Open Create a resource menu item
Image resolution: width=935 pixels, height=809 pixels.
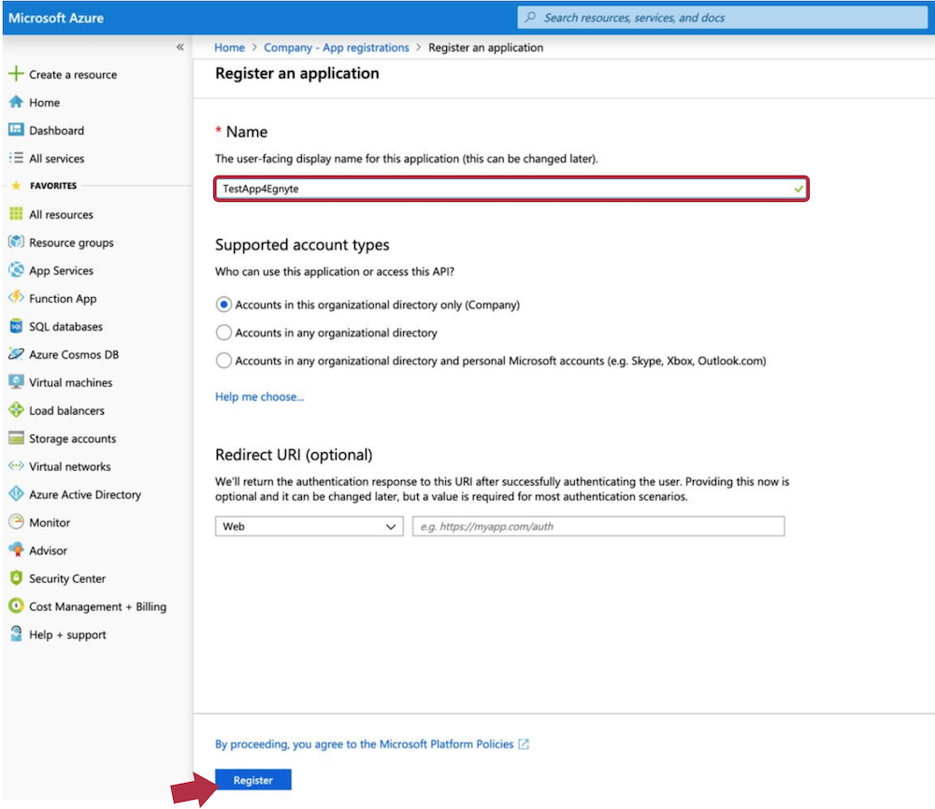pyautogui.click(x=73, y=75)
